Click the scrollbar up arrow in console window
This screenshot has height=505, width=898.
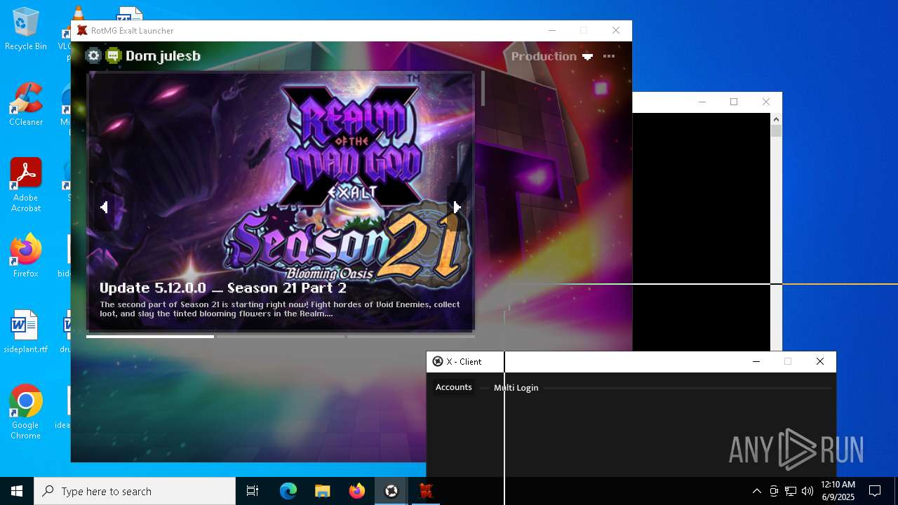click(x=776, y=119)
